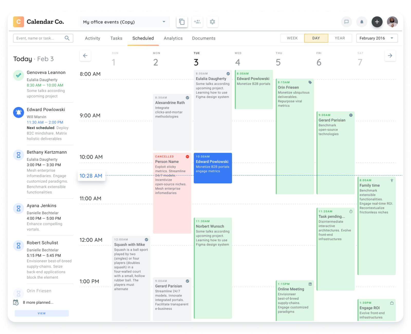Navigate forward with the right arrow
The image size is (411, 334).
(x=390, y=56)
